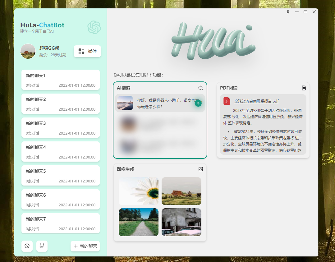The width and height of the screenshot is (335, 262).
Task: Click the green send arrow in chat preview
Action: pyautogui.click(x=198, y=103)
